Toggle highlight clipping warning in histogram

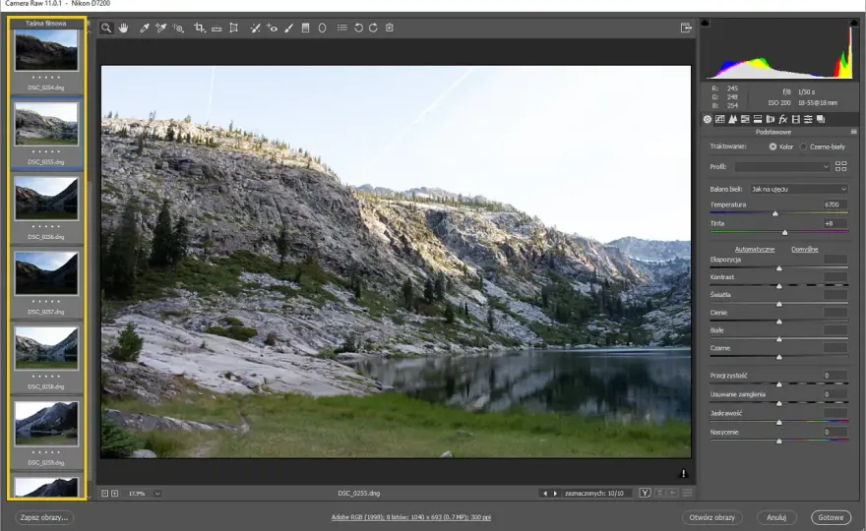(x=855, y=23)
